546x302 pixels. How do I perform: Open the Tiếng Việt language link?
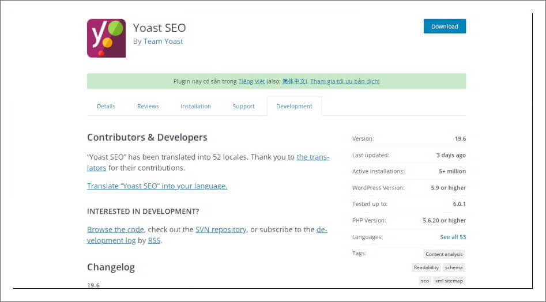point(251,81)
